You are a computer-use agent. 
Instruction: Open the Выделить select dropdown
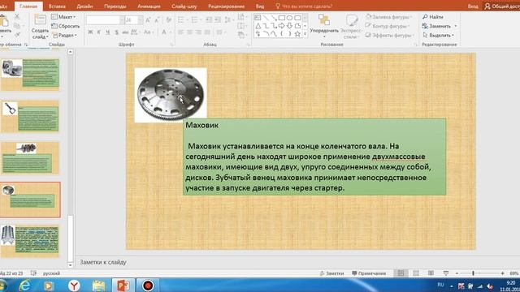pos(438,35)
